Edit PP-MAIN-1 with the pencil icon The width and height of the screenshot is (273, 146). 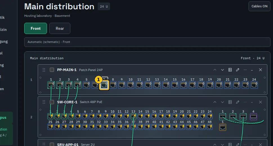238,70
